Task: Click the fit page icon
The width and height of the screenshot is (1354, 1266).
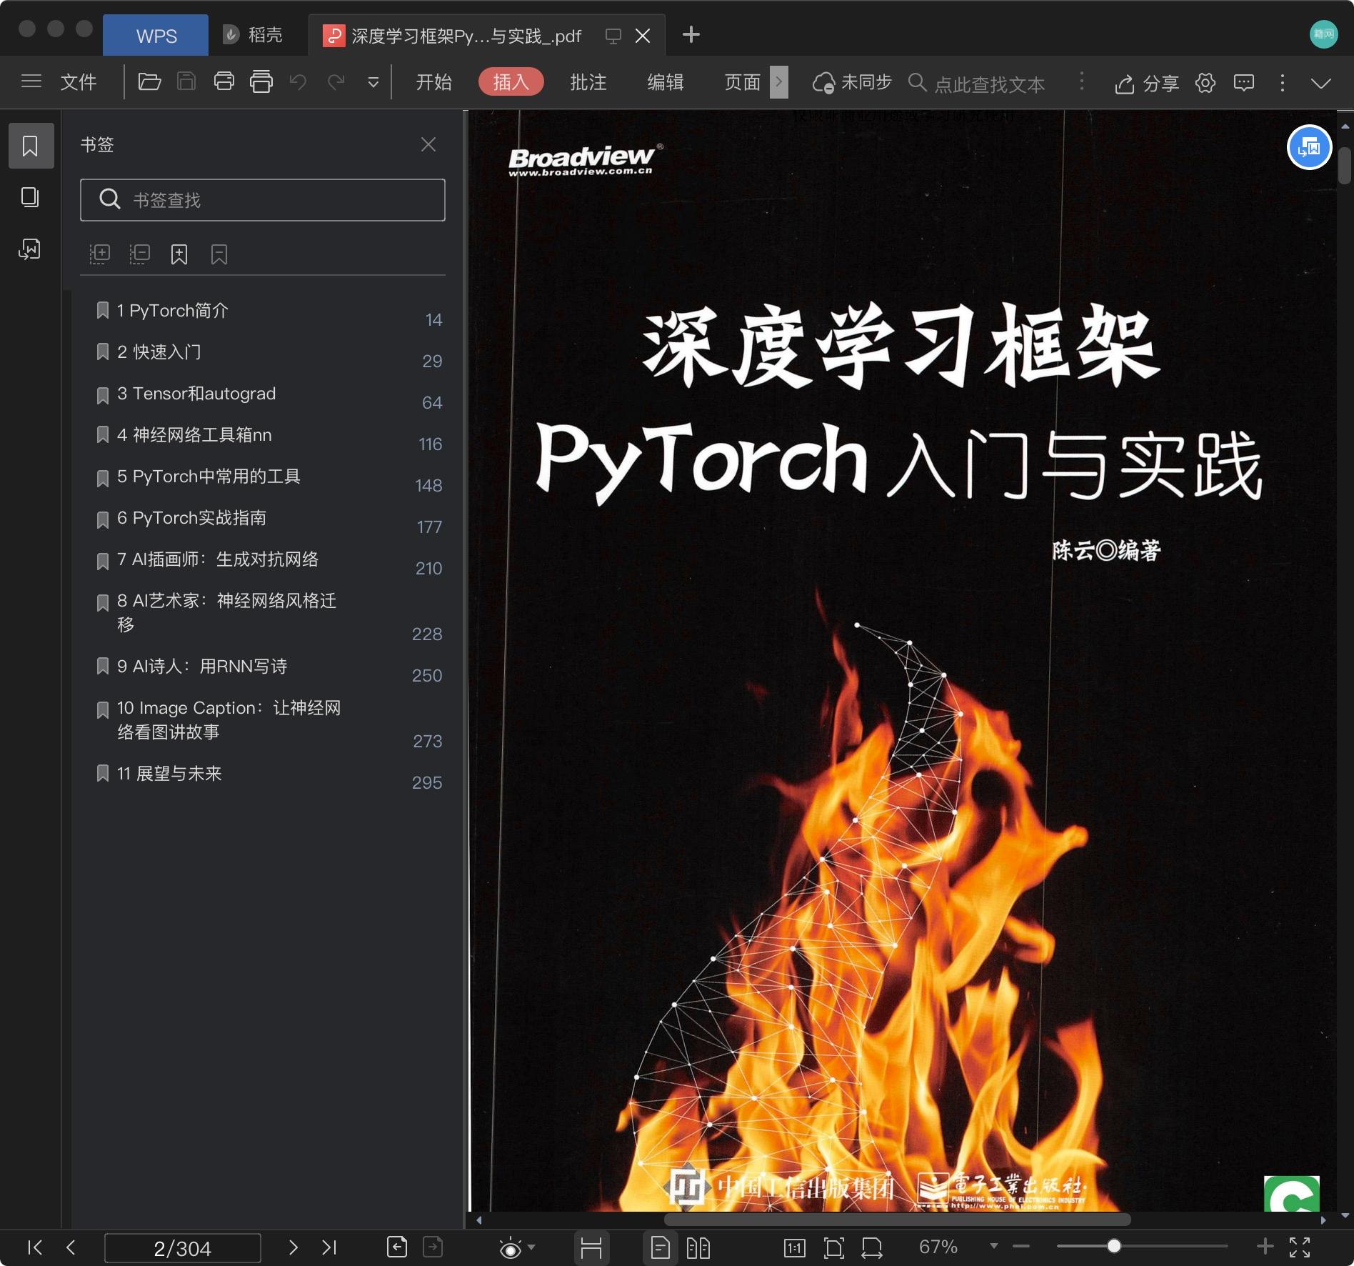Action: 833,1248
